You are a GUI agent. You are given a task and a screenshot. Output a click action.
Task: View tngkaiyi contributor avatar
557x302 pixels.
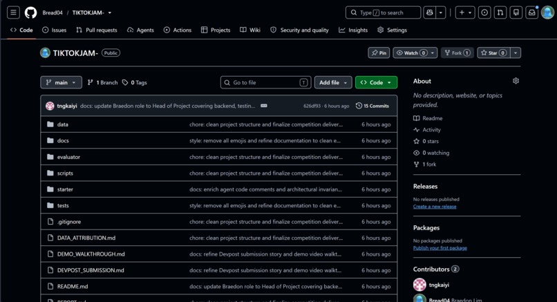tap(419, 285)
